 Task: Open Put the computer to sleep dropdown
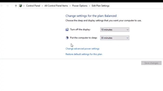coord(115,38)
